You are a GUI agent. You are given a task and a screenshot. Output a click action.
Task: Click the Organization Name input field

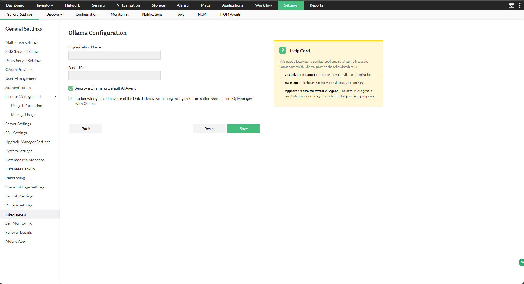coord(114,55)
